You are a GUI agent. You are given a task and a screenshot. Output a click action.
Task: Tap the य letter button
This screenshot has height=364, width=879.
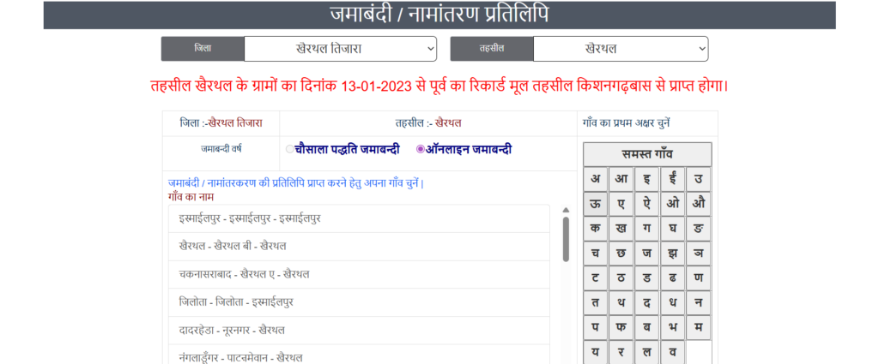click(x=596, y=352)
